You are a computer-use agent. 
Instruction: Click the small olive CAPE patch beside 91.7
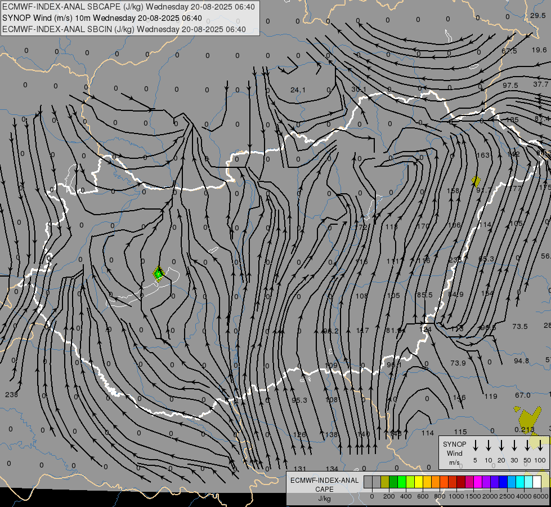pos(476,181)
